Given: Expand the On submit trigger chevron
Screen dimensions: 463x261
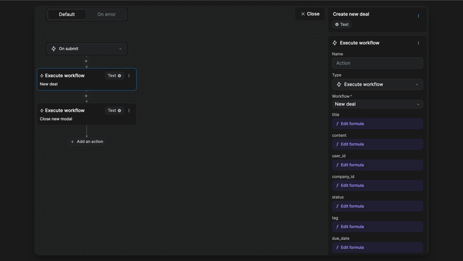Looking at the screenshot, I should tap(121, 49).
